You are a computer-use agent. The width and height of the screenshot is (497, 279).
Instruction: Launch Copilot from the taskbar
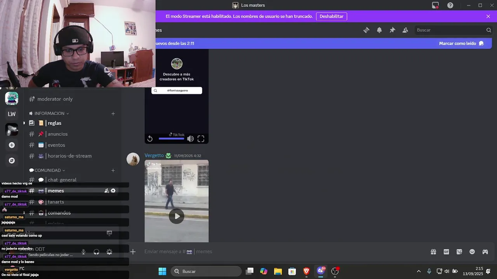[264, 271]
